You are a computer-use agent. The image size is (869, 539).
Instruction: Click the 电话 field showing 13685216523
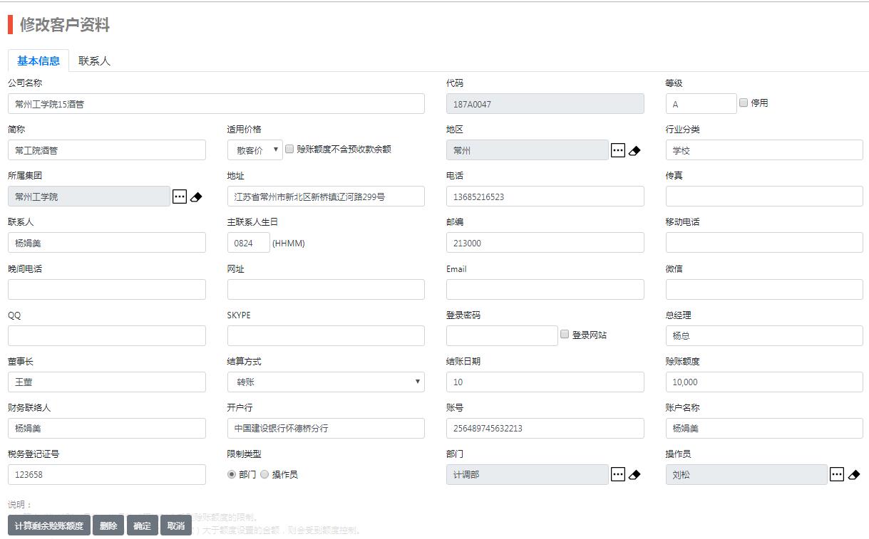point(545,197)
